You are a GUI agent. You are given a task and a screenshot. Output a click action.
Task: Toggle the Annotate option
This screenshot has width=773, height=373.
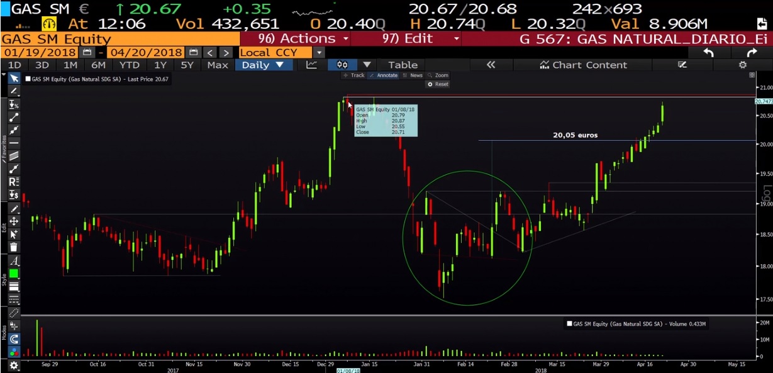pyautogui.click(x=384, y=75)
